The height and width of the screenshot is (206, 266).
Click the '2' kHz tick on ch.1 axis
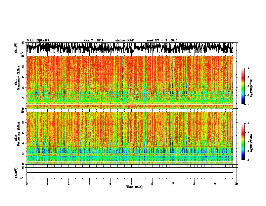(x=24, y=98)
